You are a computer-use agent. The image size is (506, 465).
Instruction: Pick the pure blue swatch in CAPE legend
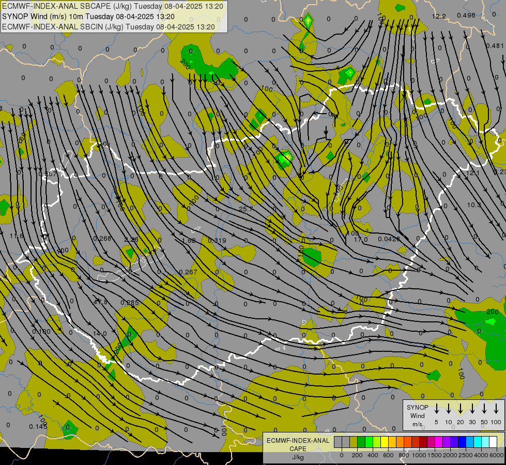click(x=462, y=442)
